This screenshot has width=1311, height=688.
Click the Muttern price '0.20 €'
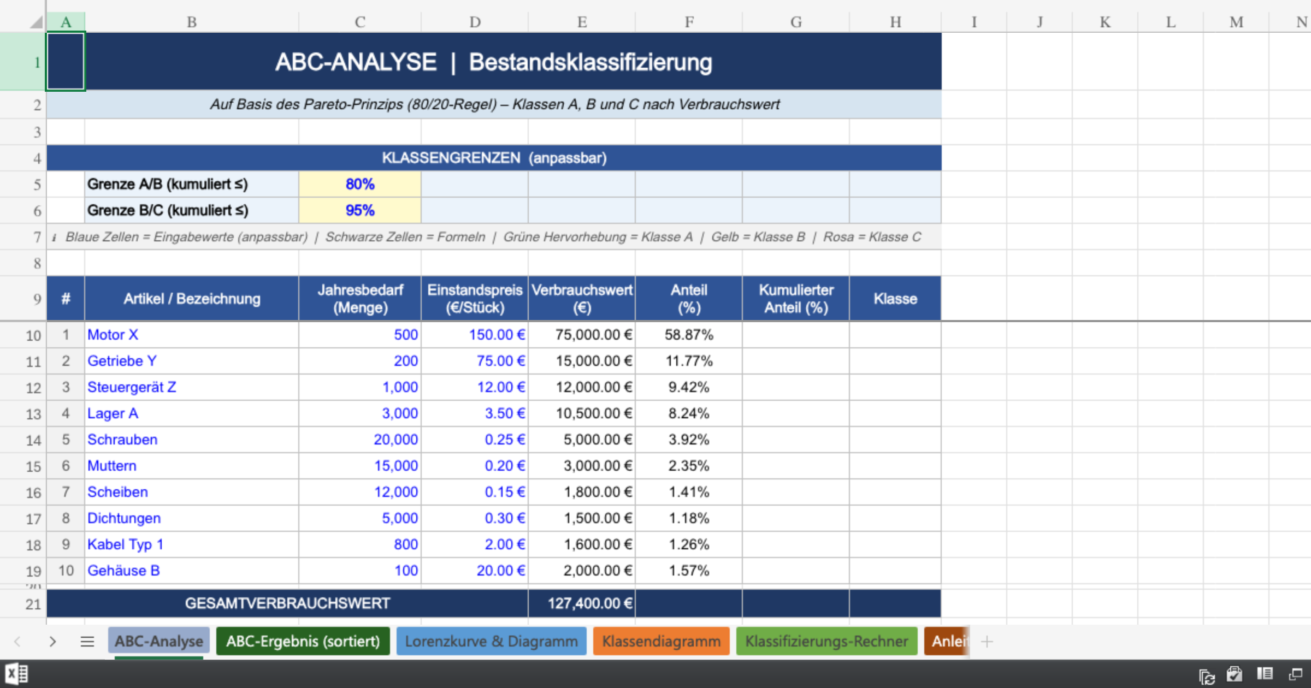(x=474, y=466)
